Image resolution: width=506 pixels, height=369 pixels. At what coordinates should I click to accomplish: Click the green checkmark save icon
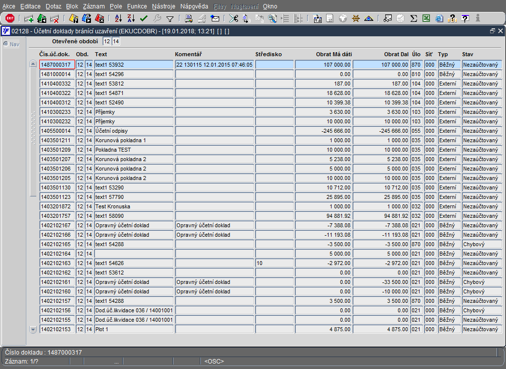pos(144,19)
